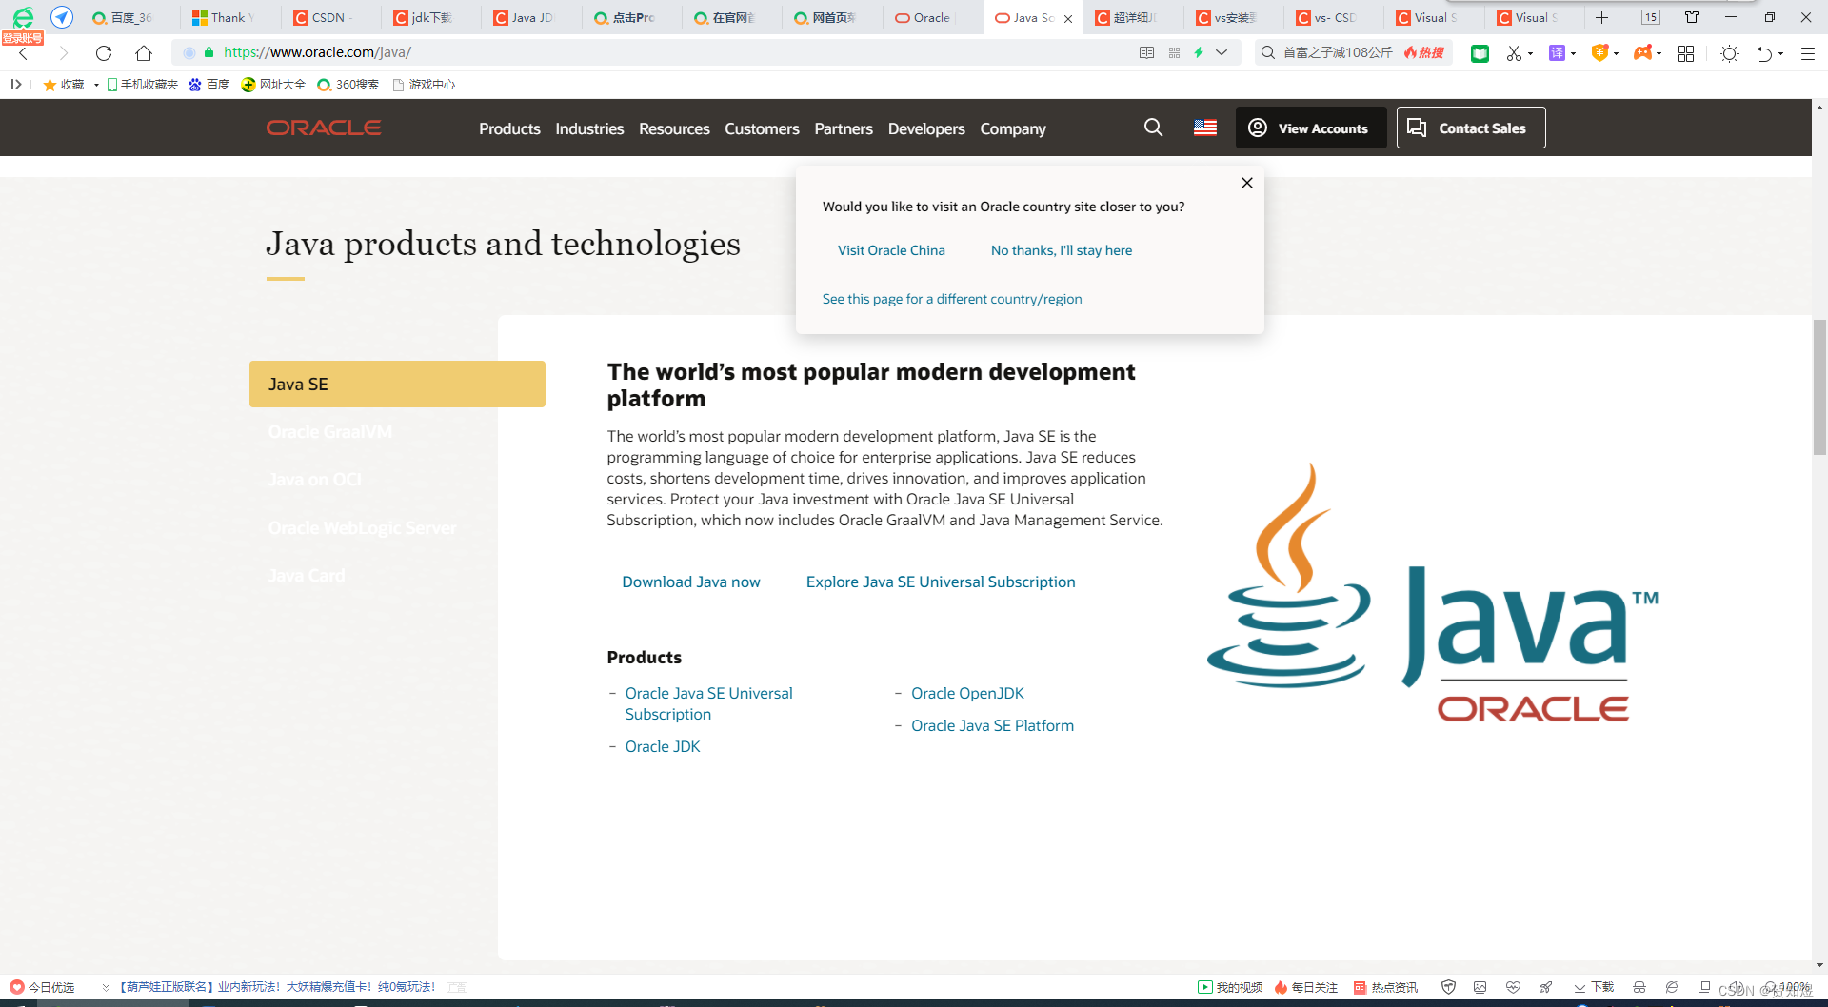Click 我的视频 in the status bar
The image size is (1828, 1007).
click(1230, 987)
